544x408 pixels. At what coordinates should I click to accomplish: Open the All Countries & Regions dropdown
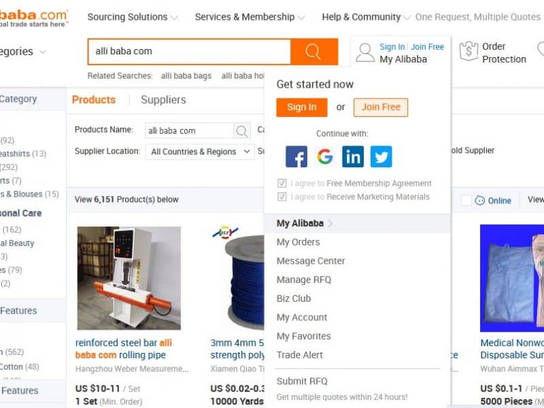click(200, 152)
